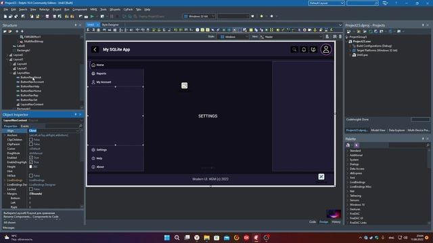Switch to the History tab at the bottom

[x=336, y=222]
